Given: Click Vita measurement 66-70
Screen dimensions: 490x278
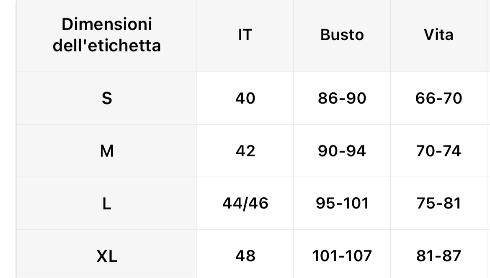Looking at the screenshot, I should click(x=438, y=98).
